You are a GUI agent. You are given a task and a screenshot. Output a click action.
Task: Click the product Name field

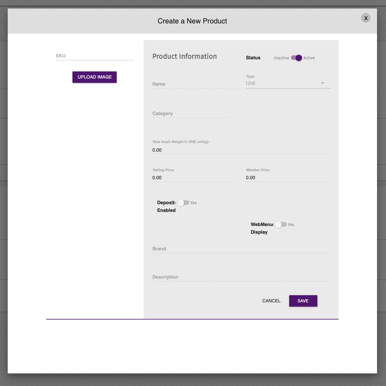(194, 84)
